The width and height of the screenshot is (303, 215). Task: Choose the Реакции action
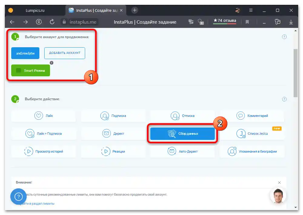pos(113,151)
